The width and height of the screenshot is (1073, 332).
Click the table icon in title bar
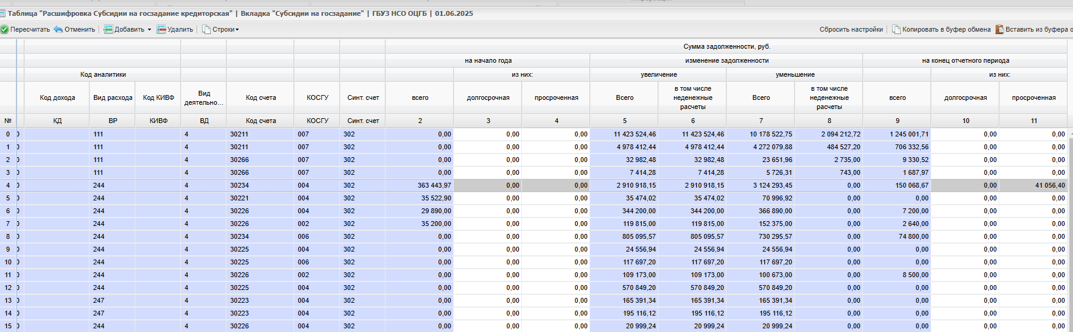3,13
